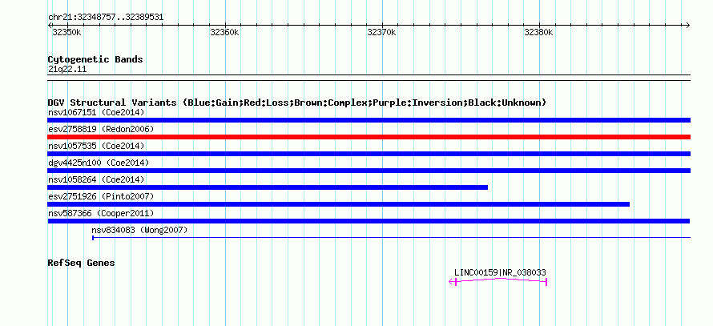
Task: Click the blue bar under nsv1067151
Action: tap(369, 120)
